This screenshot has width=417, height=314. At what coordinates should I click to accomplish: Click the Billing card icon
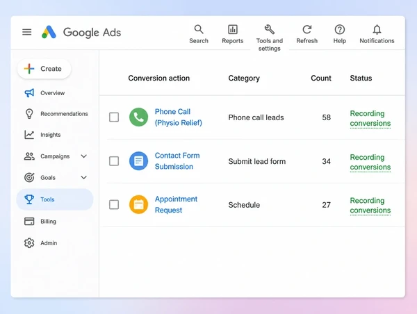[x=29, y=221]
